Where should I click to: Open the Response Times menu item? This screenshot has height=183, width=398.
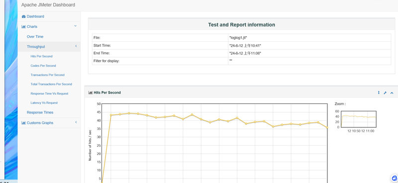pyautogui.click(x=40, y=112)
